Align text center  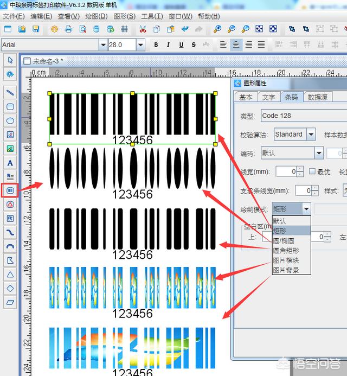[236, 44]
